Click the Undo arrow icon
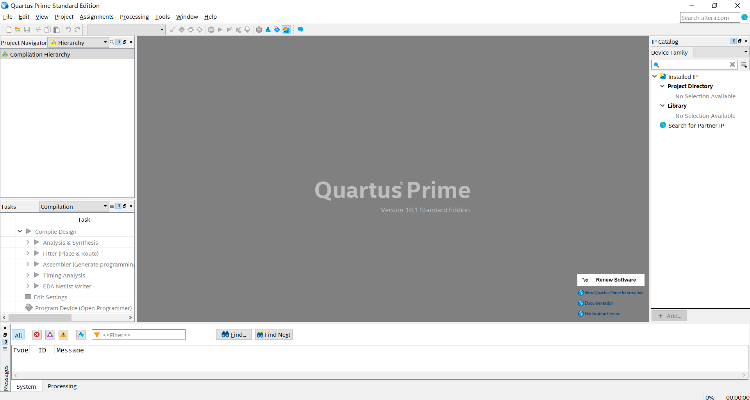 (x=68, y=30)
